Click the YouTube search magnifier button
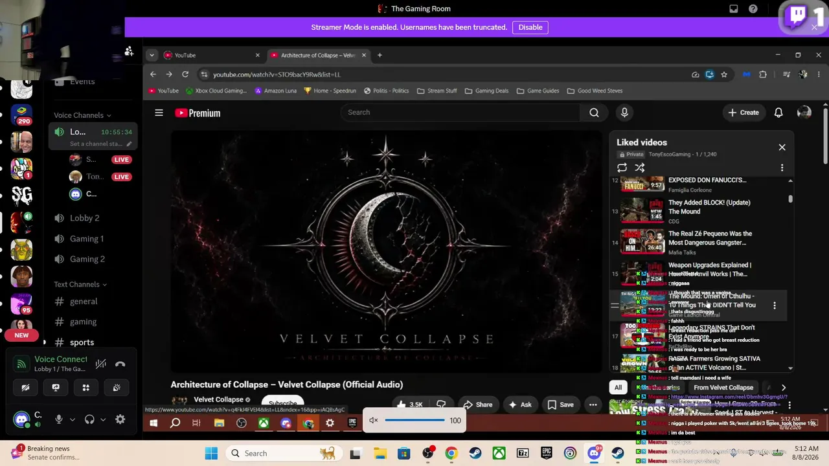Image resolution: width=829 pixels, height=466 pixels. pyautogui.click(x=594, y=113)
